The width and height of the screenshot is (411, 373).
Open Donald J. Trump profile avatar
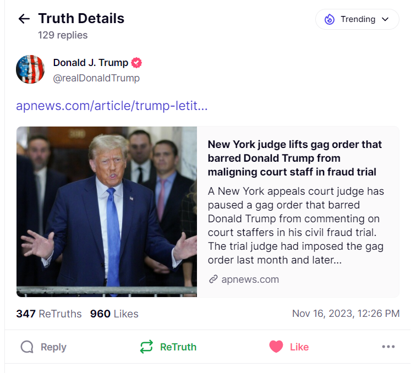point(30,69)
